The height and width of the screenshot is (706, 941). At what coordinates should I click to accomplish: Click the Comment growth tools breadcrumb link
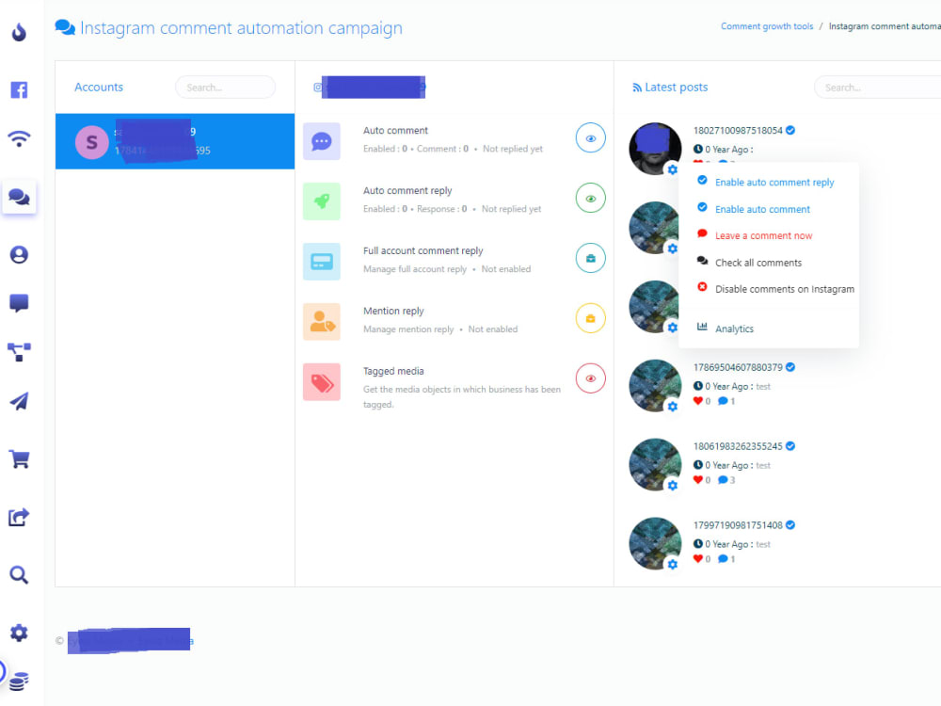(767, 26)
